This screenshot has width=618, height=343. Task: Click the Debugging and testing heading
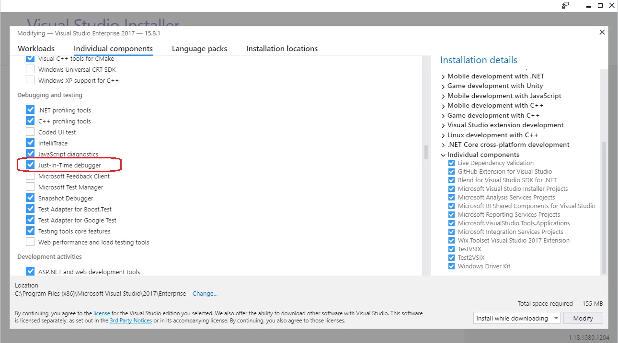[50, 95]
